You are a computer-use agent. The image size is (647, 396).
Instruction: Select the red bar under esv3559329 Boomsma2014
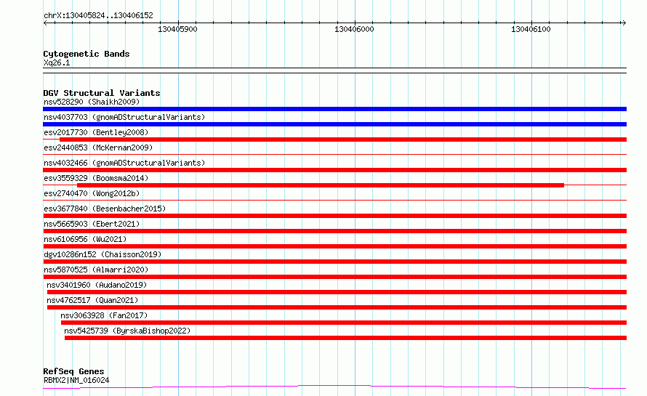[320, 185]
